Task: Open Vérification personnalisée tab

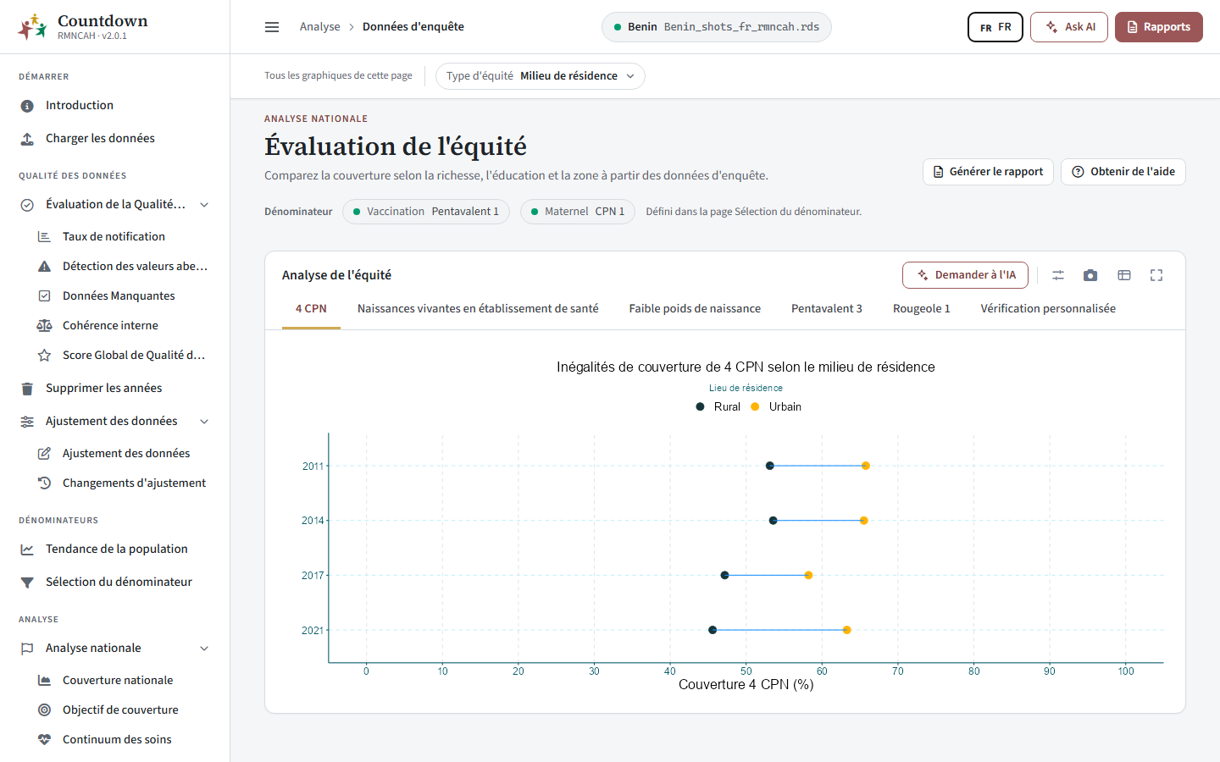Action: coord(1048,309)
